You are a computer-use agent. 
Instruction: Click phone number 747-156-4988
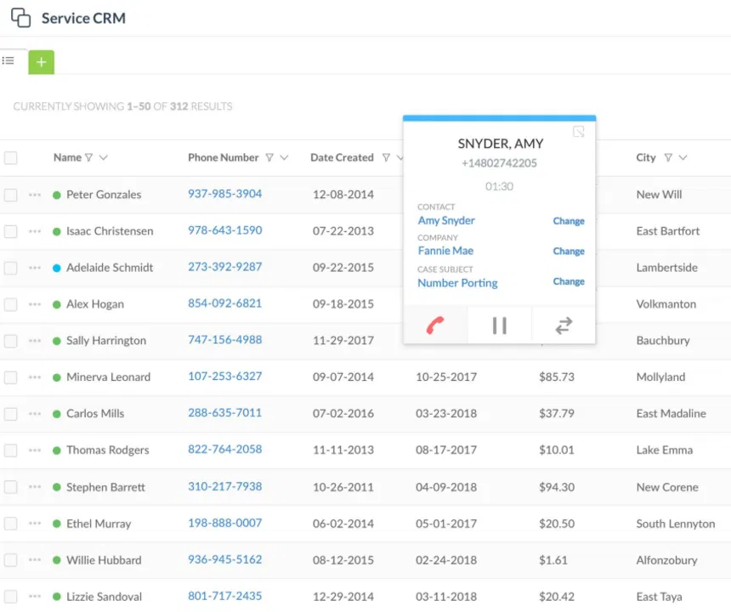[x=224, y=340]
